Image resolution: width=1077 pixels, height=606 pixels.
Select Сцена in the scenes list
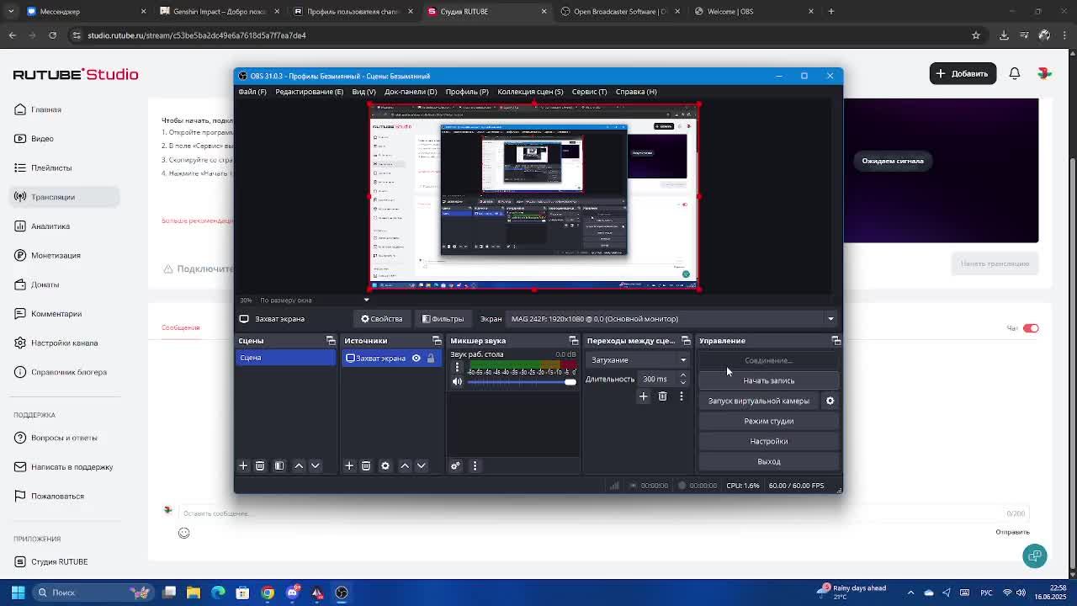pyautogui.click(x=286, y=358)
